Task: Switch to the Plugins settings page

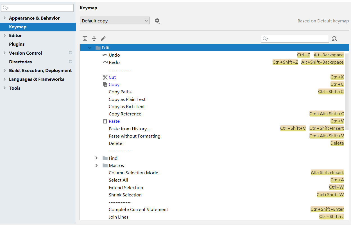Action: coord(16,44)
